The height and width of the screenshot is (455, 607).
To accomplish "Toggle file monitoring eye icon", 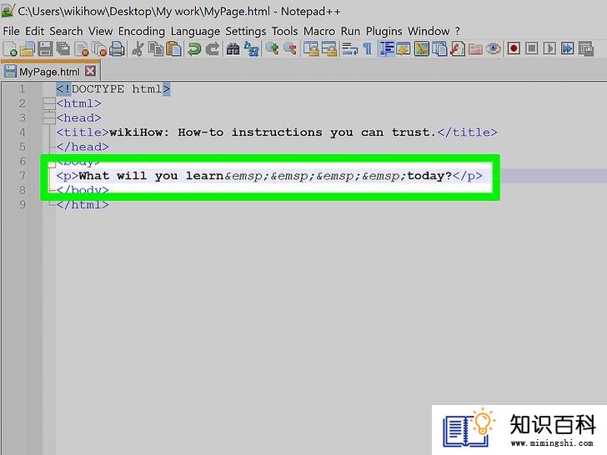I will [494, 49].
